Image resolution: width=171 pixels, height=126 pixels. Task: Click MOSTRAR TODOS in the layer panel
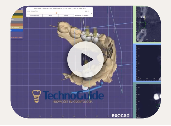coord(17,38)
